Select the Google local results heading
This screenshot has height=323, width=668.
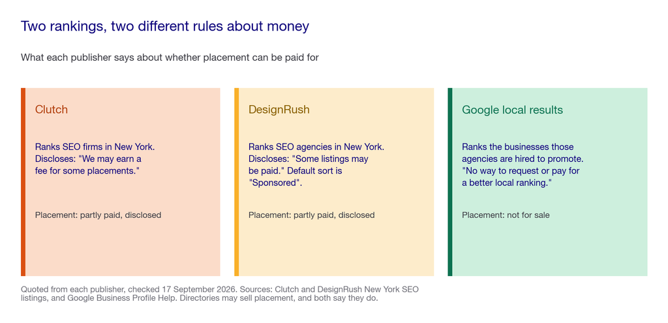[513, 110]
